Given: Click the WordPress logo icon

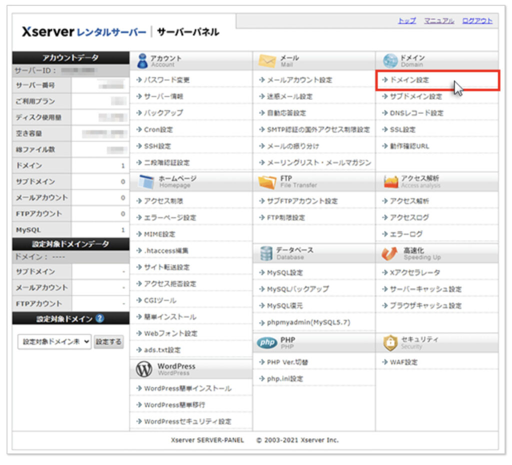Looking at the screenshot, I should (144, 369).
